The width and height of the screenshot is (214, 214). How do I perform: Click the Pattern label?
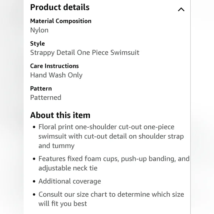tap(41, 89)
